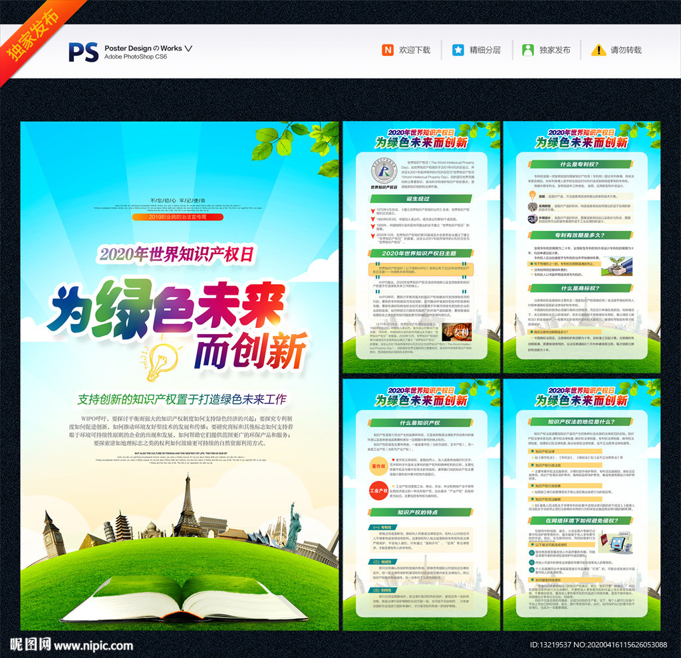Click the orange 2019职业病防治法宣传周 pill banner
The height and width of the screenshot is (658, 681).
[x=178, y=217]
